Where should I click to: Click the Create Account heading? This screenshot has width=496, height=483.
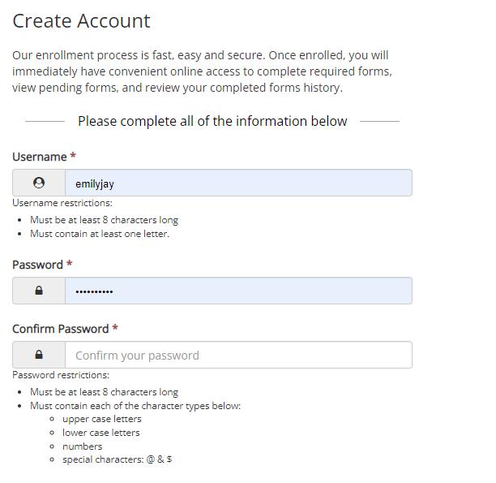81,21
